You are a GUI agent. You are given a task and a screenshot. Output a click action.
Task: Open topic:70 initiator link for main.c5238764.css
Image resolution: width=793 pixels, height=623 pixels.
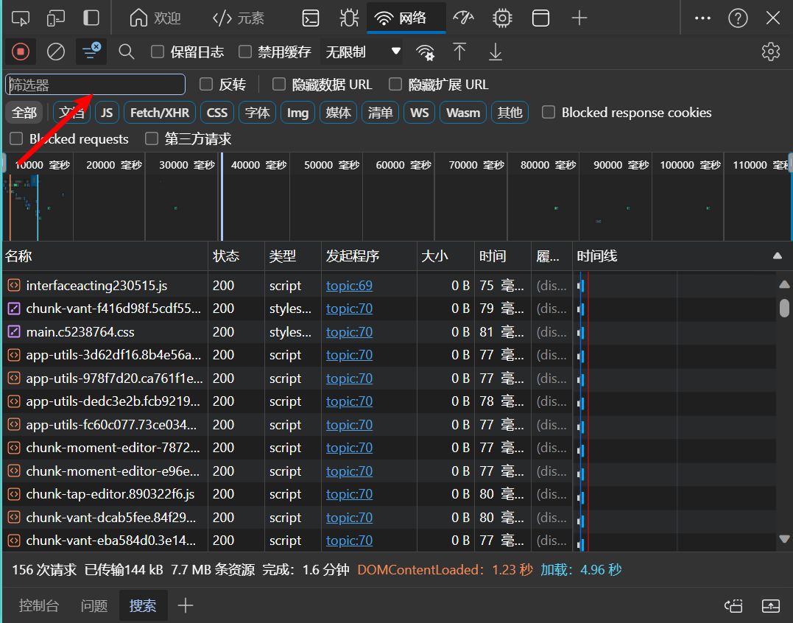coord(349,331)
